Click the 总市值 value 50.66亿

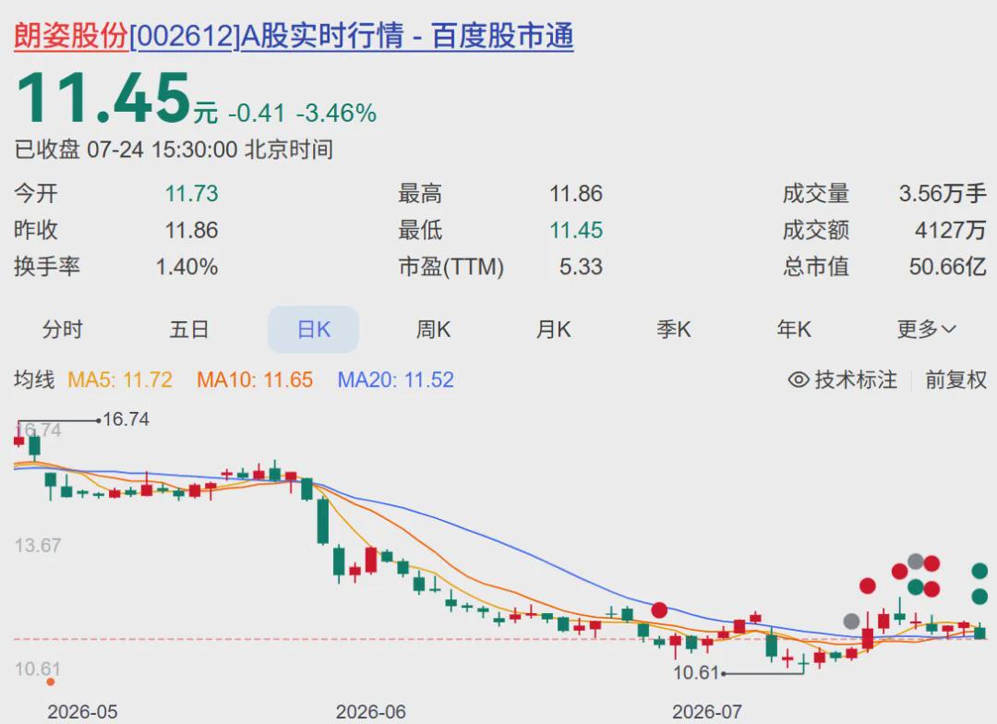pyautogui.click(x=947, y=267)
